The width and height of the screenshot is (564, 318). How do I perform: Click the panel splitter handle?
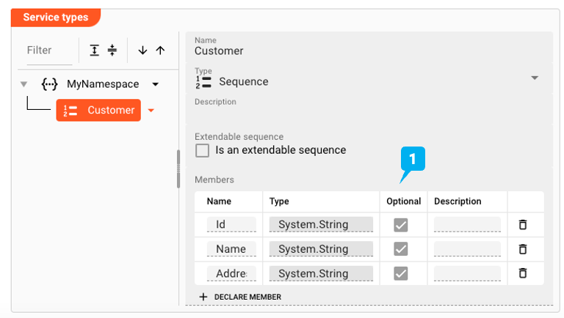pyautogui.click(x=178, y=169)
